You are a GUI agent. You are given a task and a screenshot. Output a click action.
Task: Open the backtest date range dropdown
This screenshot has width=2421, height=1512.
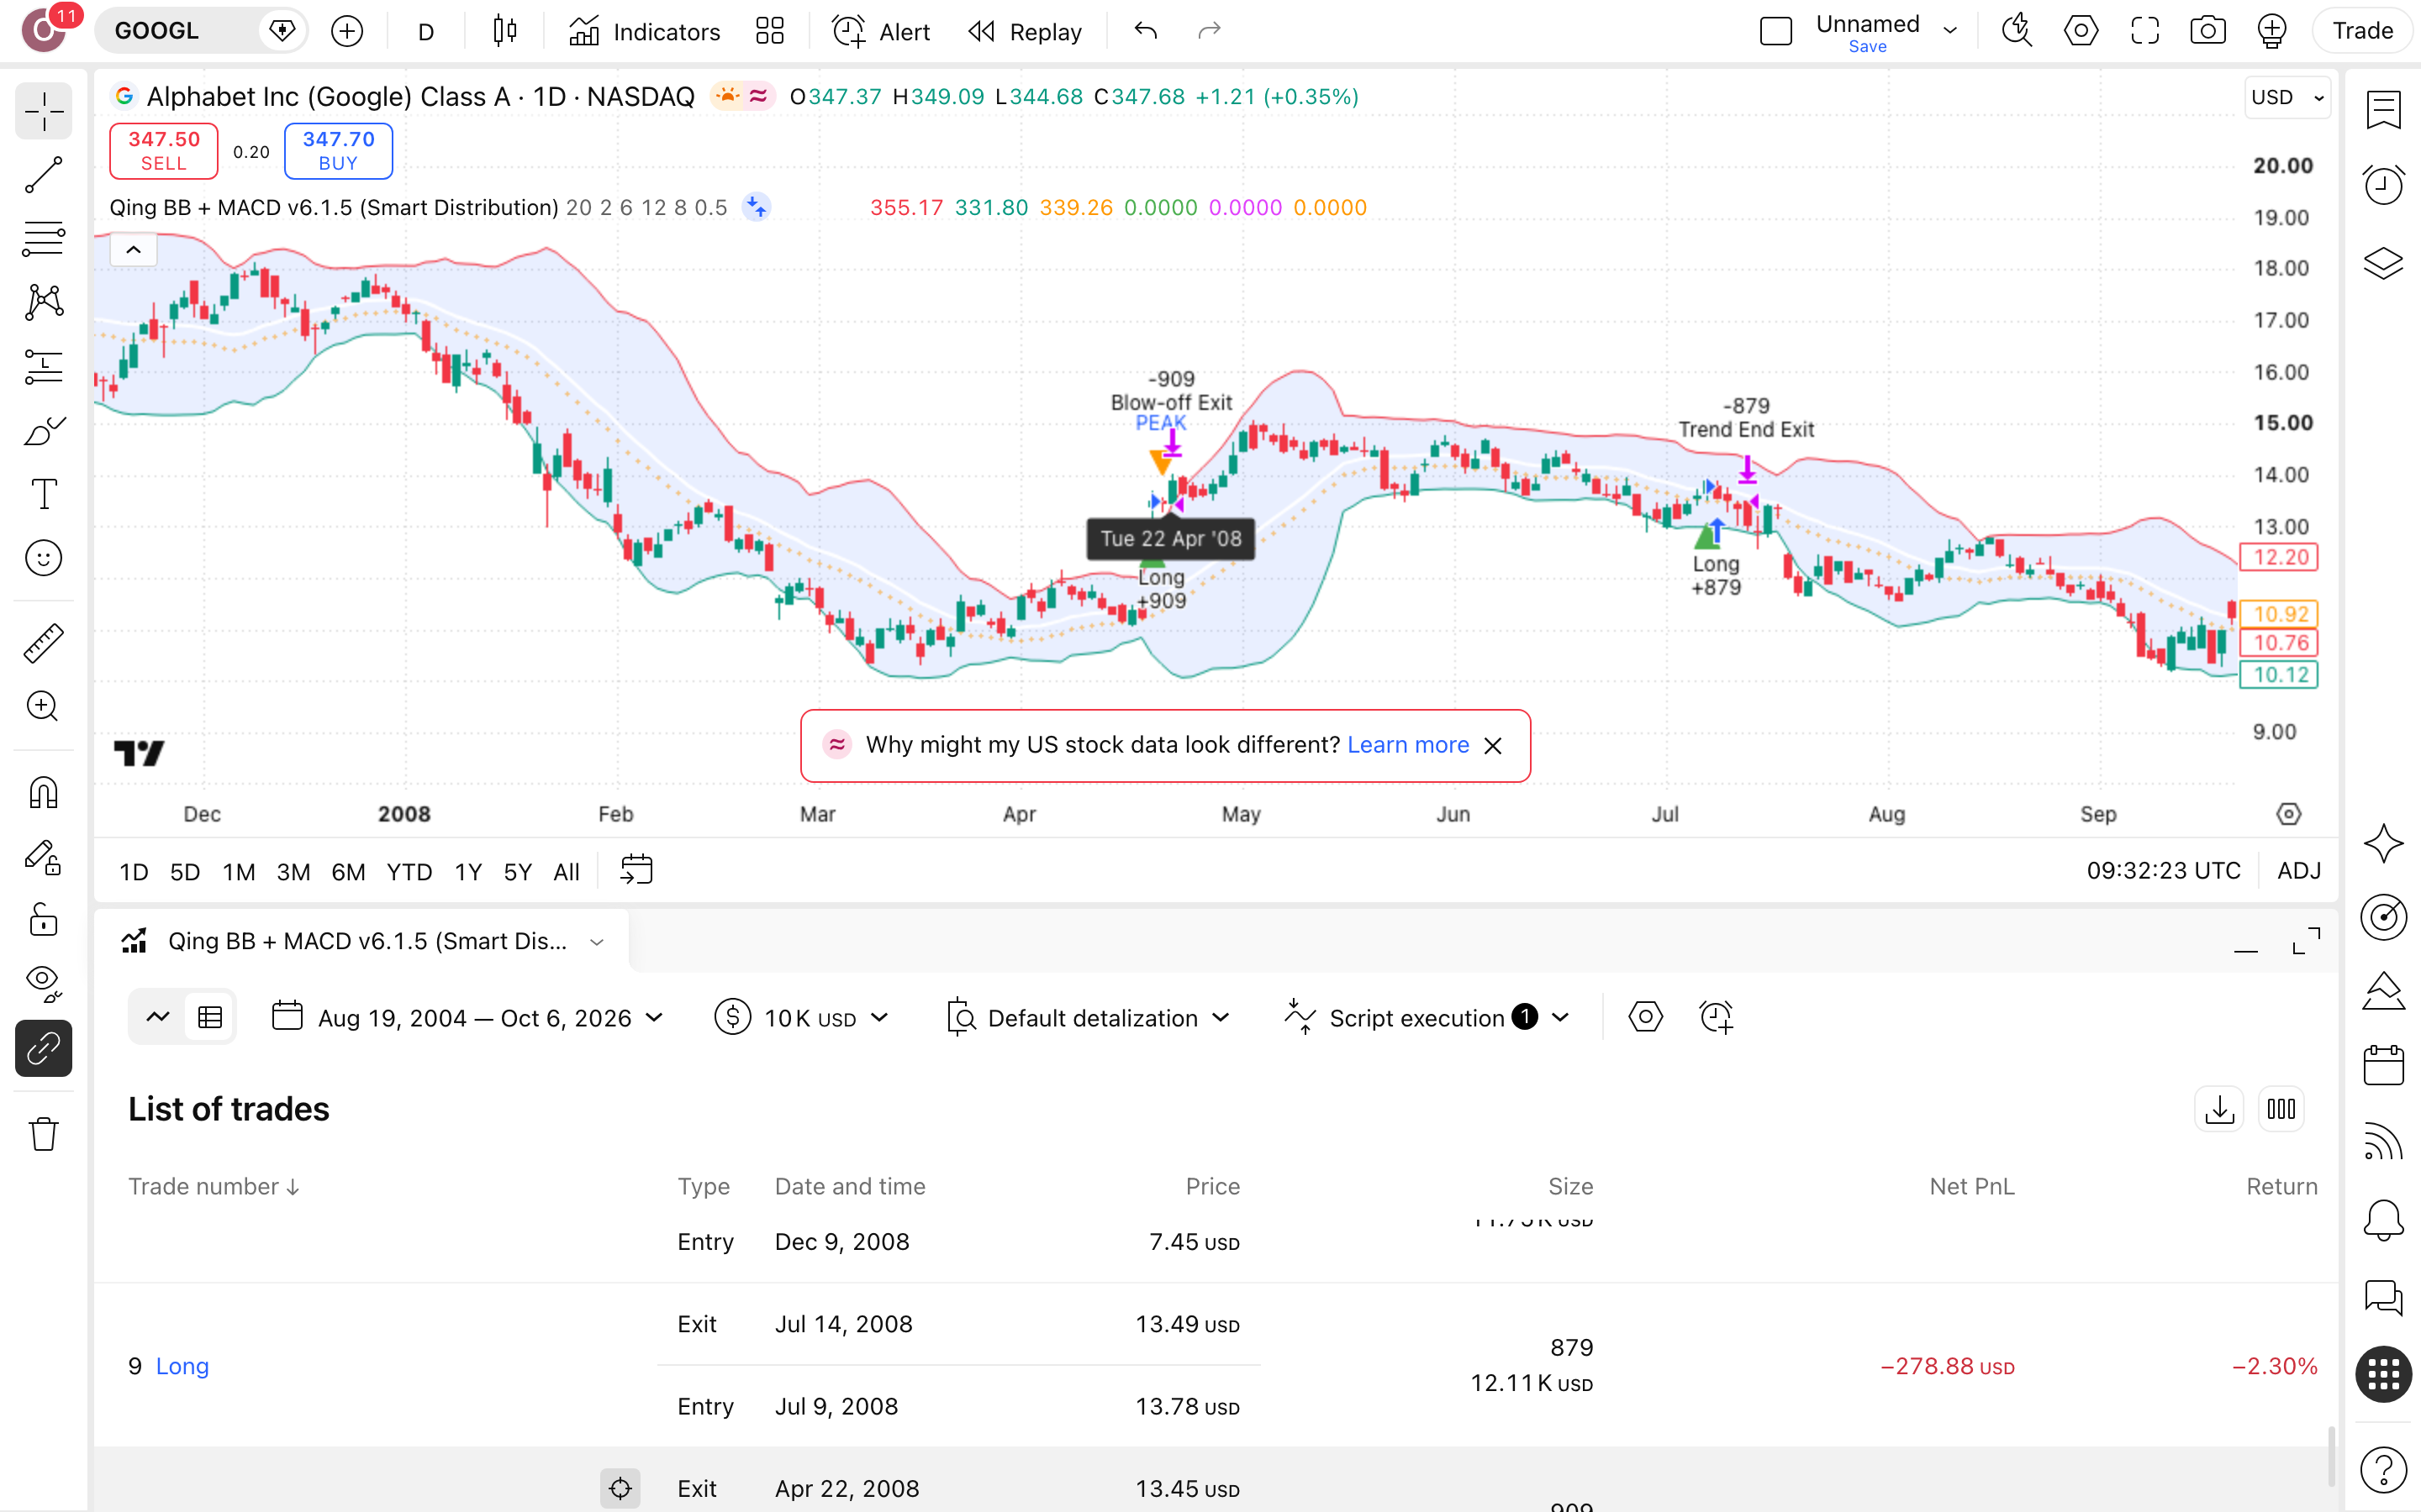(x=468, y=1018)
